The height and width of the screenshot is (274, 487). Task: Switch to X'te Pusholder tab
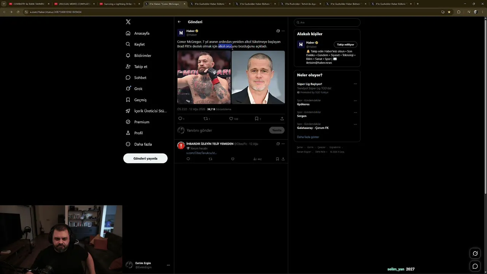pos(301,4)
